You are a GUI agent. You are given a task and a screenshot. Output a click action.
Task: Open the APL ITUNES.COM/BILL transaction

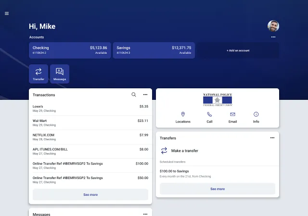pyautogui.click(x=90, y=151)
